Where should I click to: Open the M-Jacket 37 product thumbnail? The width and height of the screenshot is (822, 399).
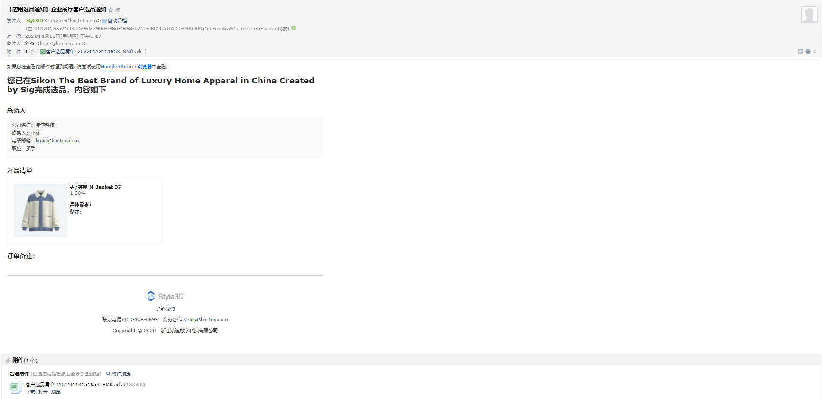point(40,210)
